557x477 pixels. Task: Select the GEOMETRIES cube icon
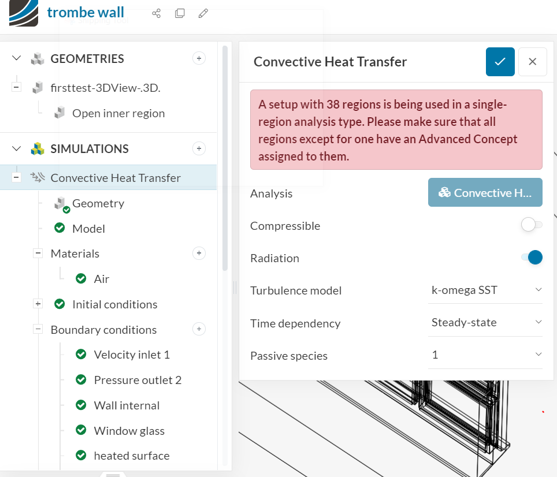point(37,58)
